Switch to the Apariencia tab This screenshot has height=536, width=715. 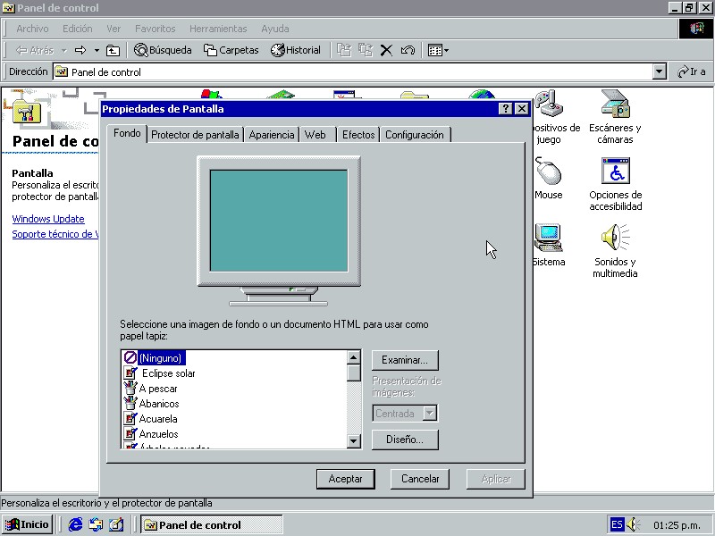click(272, 135)
